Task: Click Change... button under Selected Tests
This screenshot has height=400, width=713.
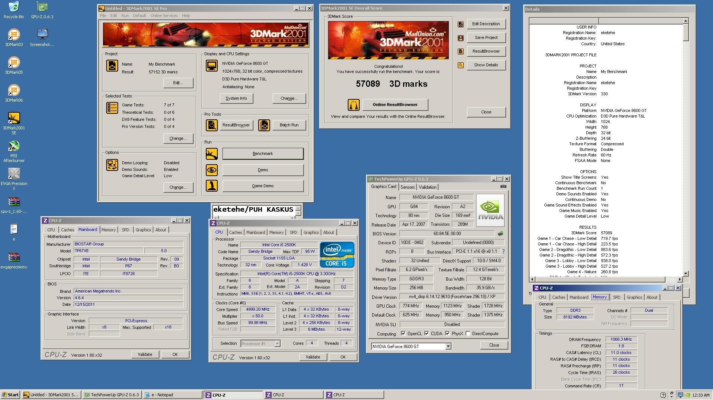Action: [x=178, y=139]
